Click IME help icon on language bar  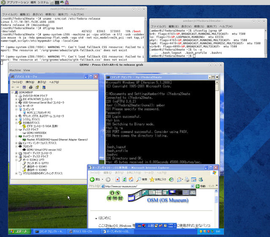pos(165,226)
